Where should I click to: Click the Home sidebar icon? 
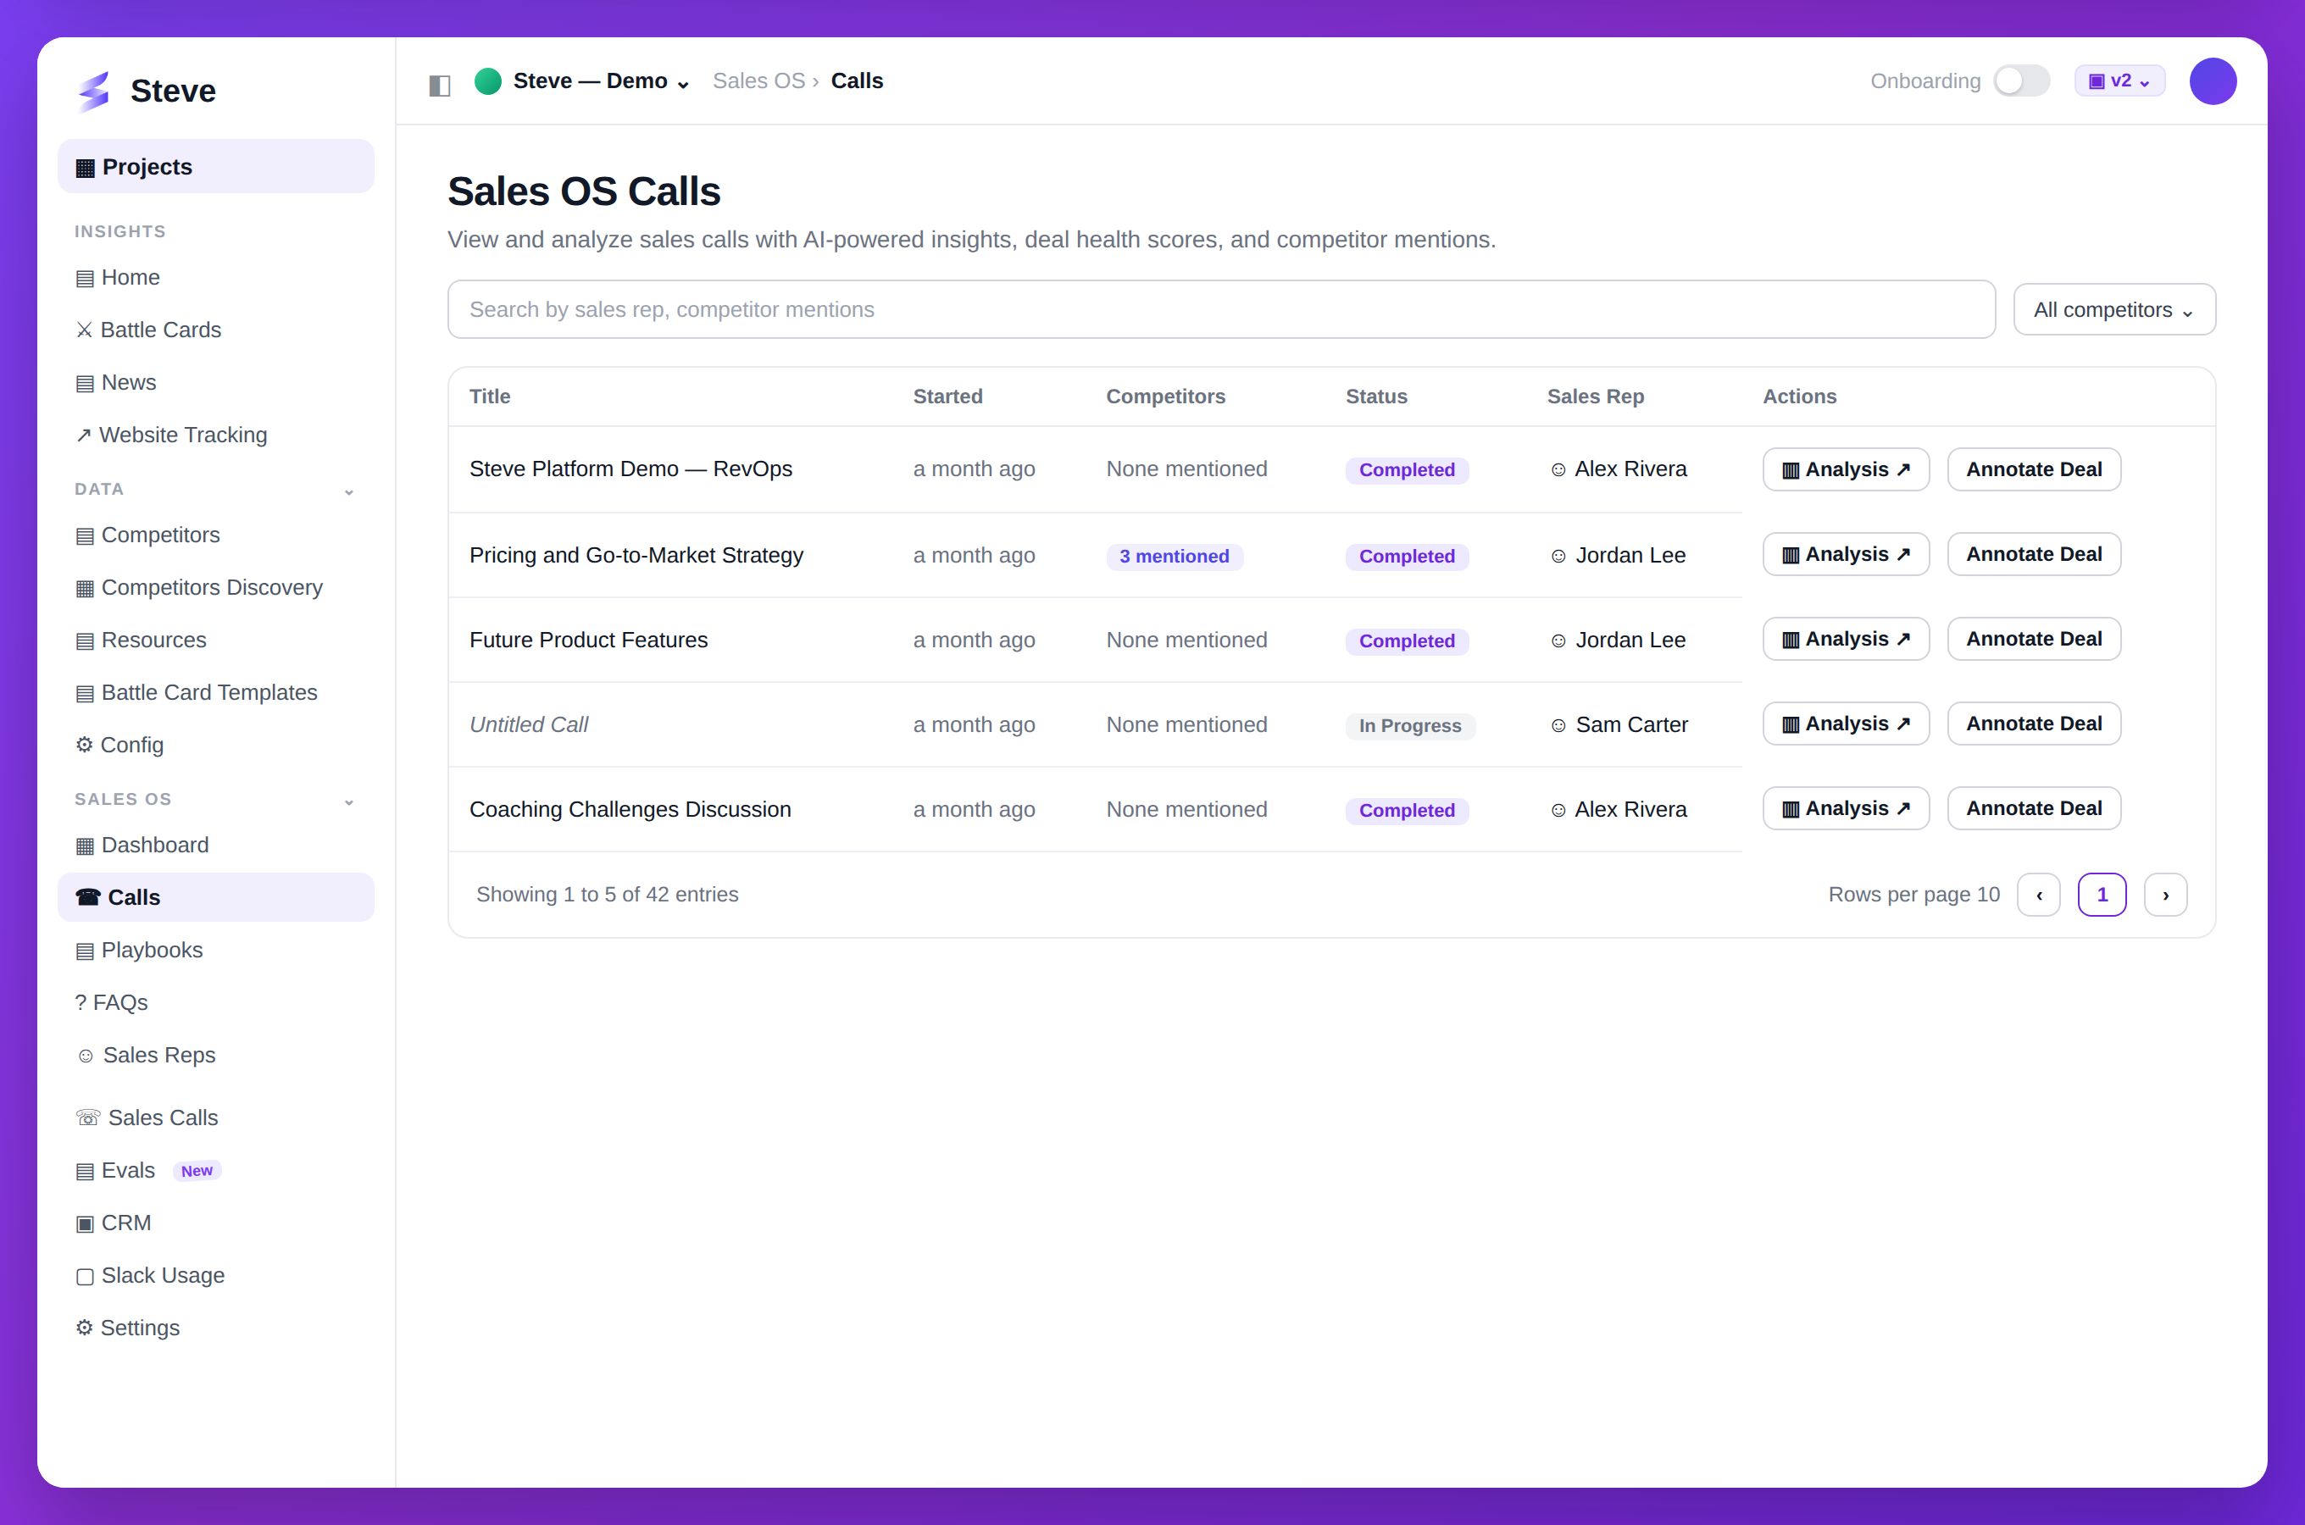click(85, 278)
